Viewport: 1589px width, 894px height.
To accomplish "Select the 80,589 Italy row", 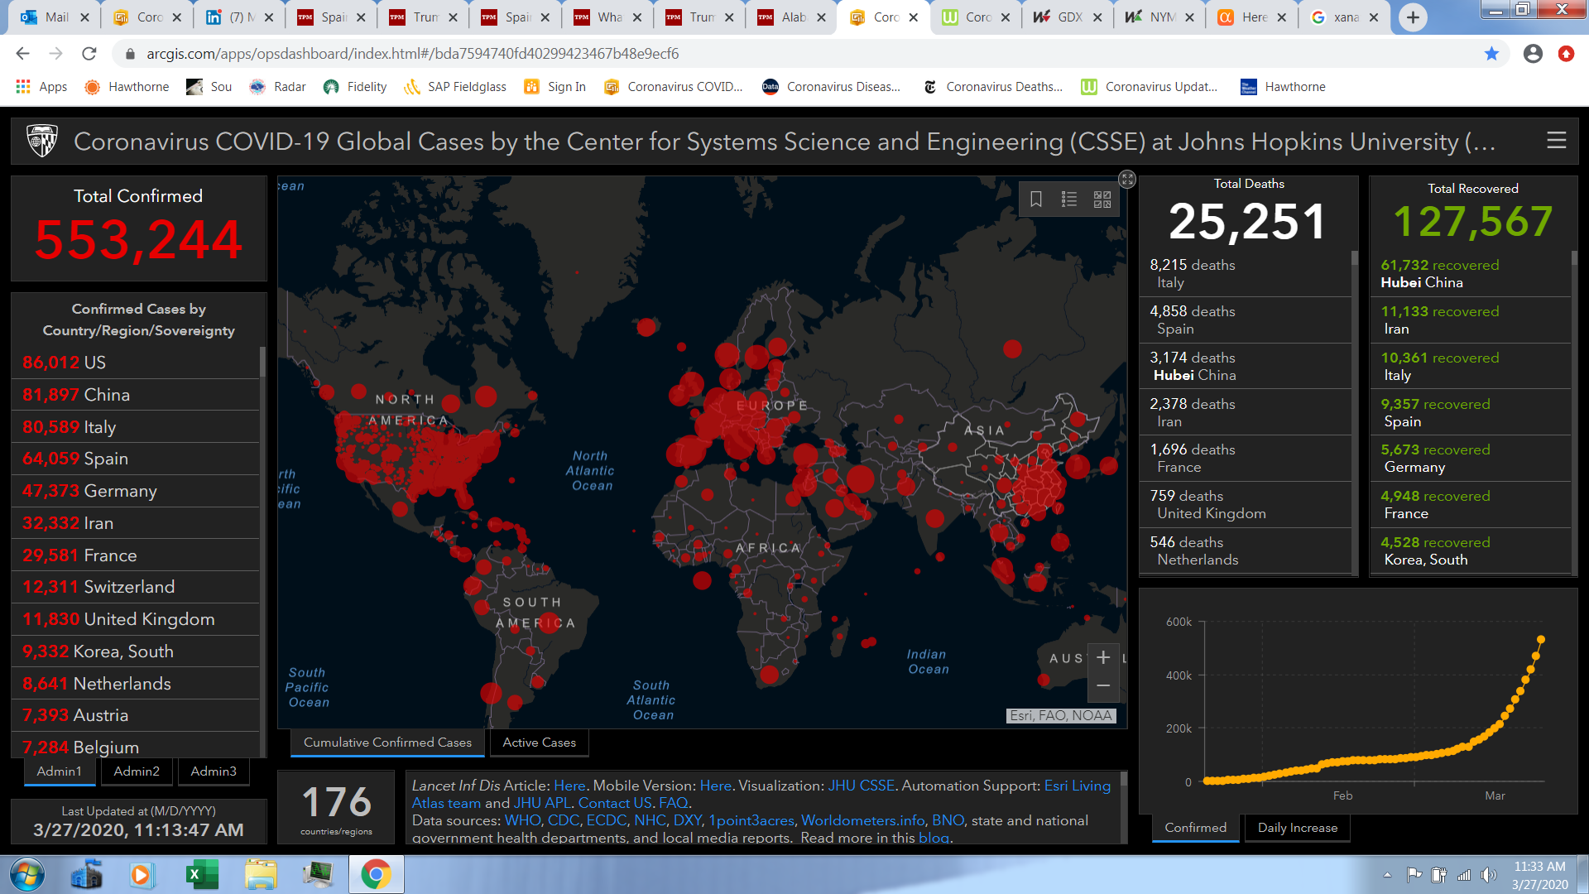I will click(x=136, y=427).
